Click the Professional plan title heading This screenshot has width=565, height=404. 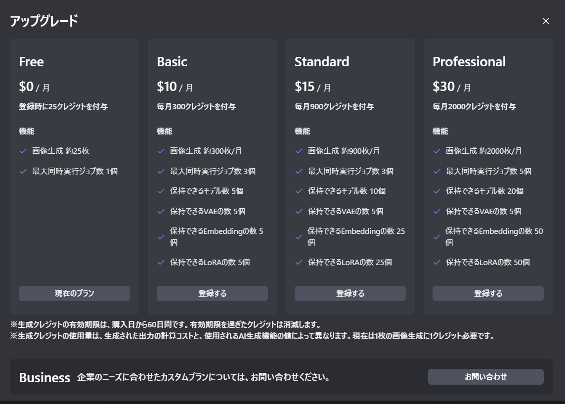tap(469, 62)
